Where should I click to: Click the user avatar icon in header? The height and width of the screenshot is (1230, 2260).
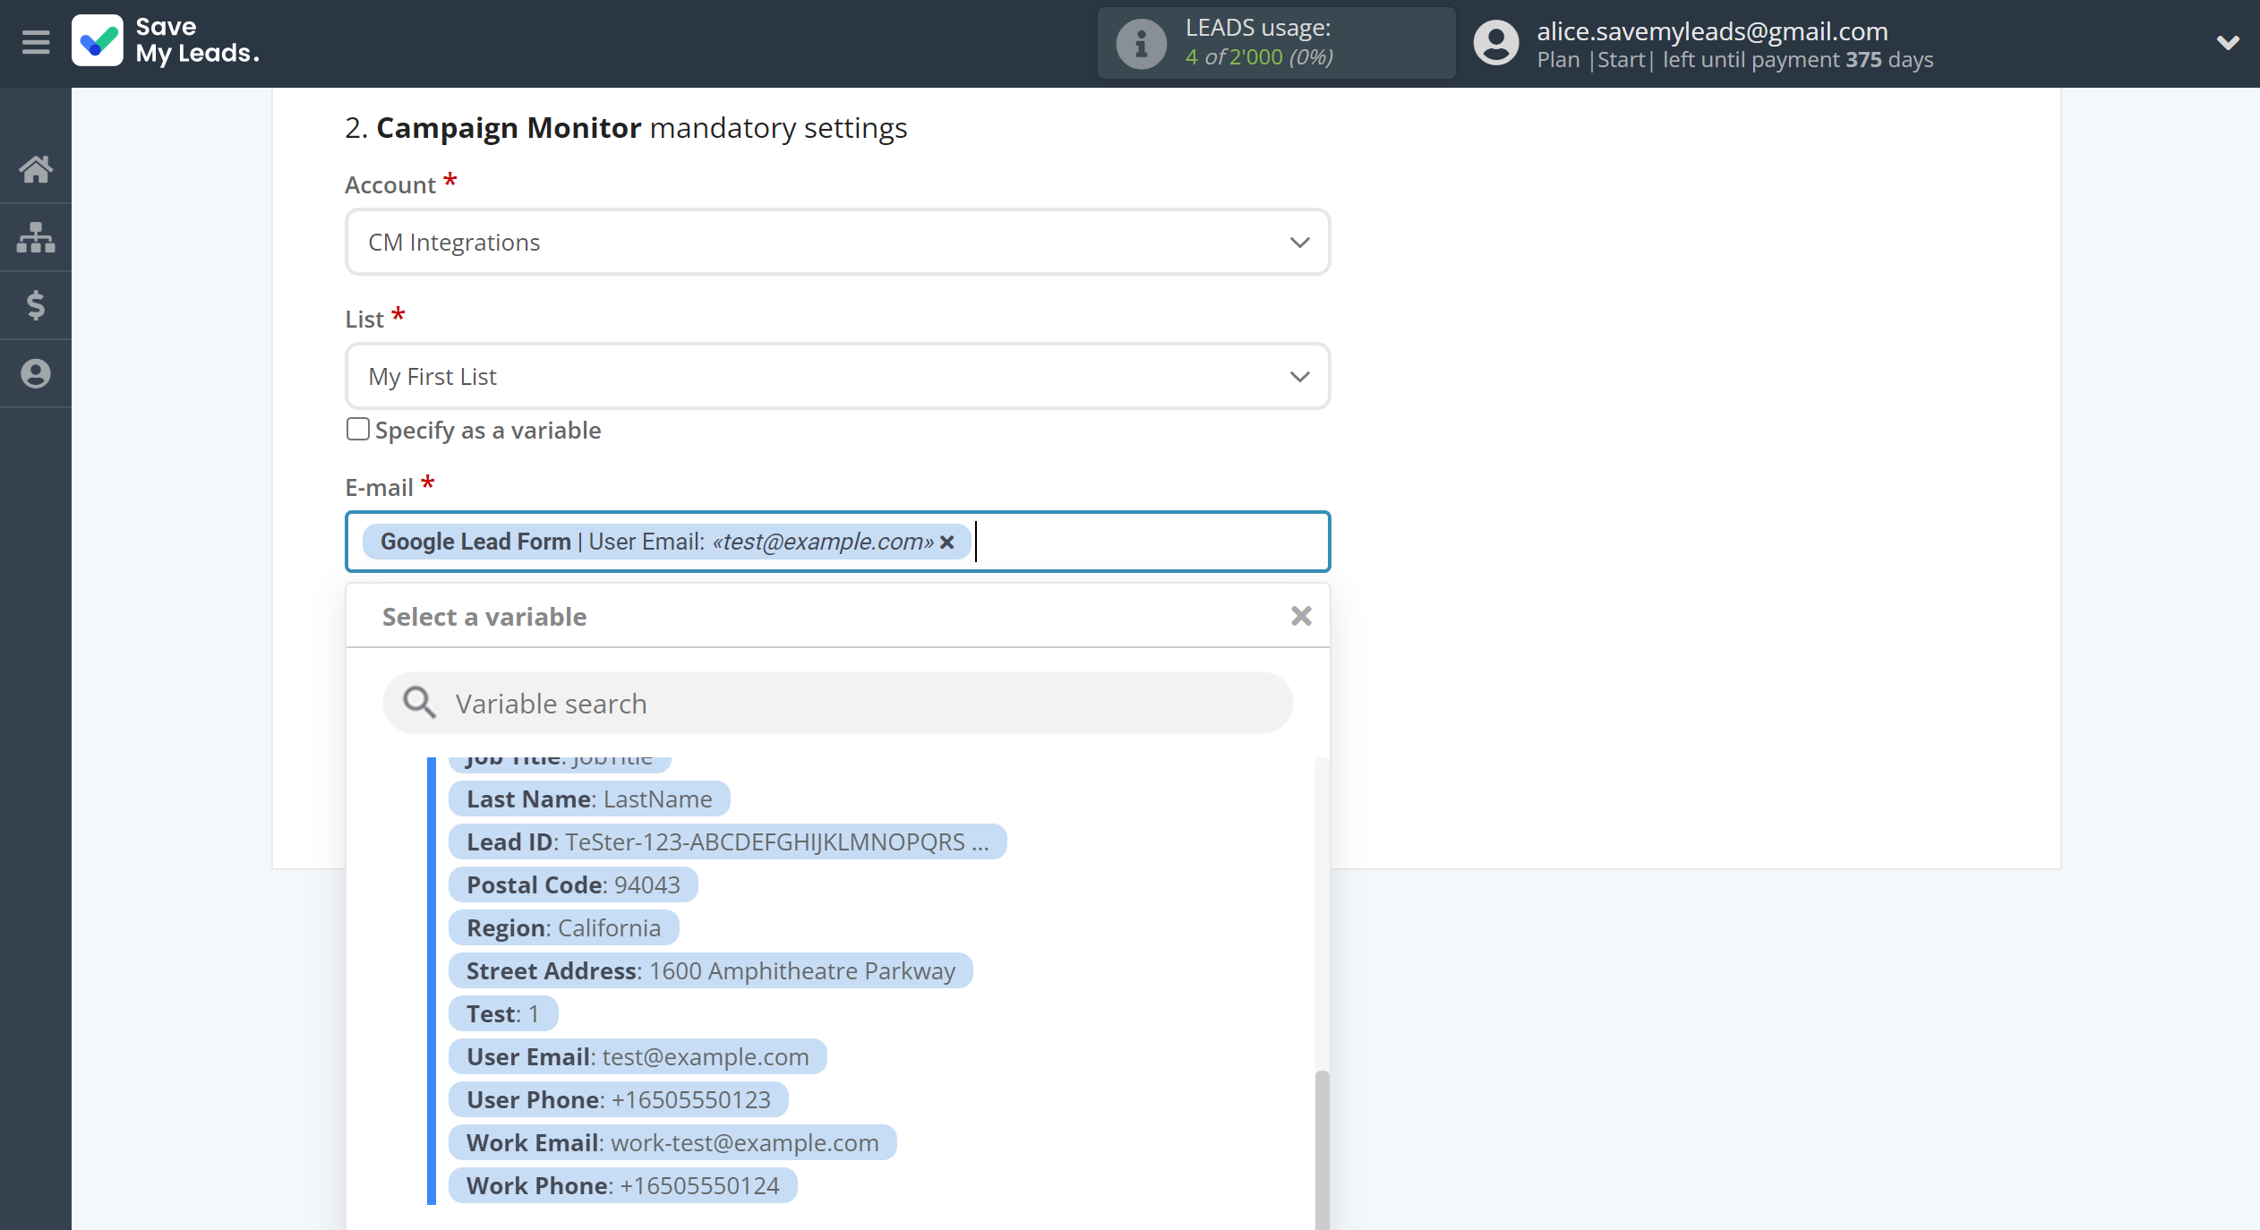pos(1496,43)
